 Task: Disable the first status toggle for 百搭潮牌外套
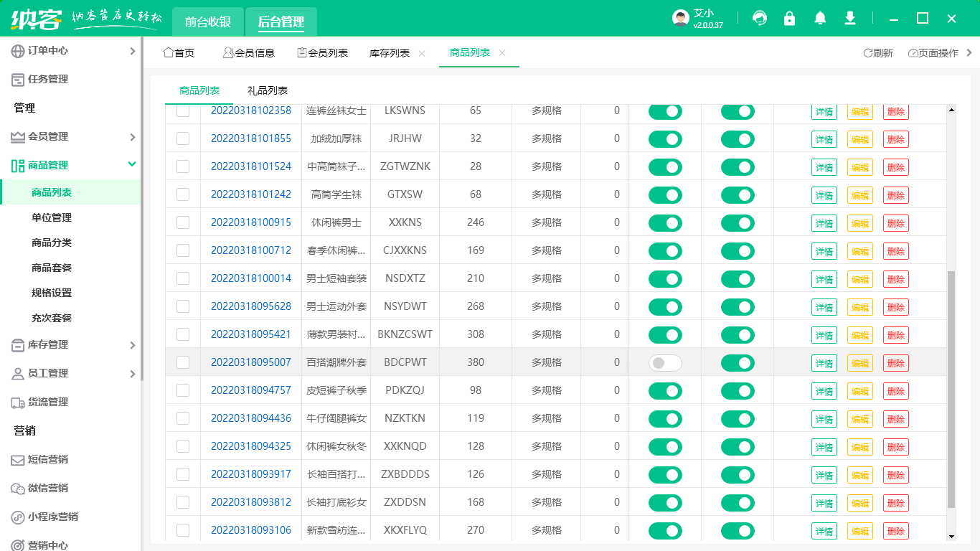click(x=665, y=363)
